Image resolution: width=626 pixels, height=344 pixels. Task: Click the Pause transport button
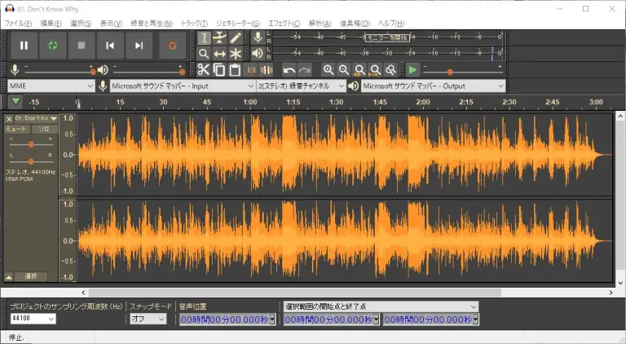tap(24, 46)
